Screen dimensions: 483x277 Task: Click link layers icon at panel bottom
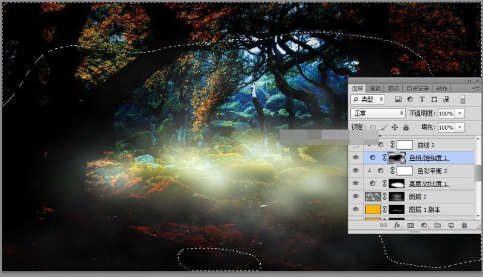tap(383, 225)
